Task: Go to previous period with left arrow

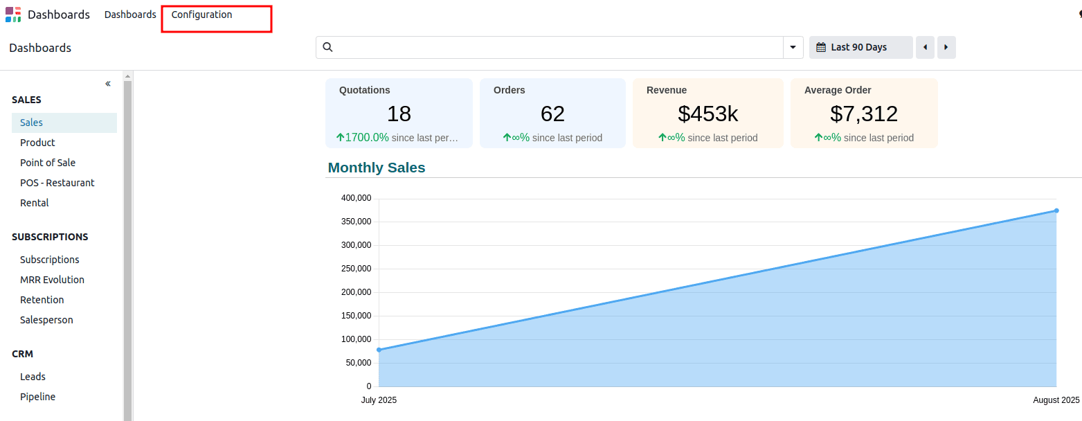Action: pos(925,47)
